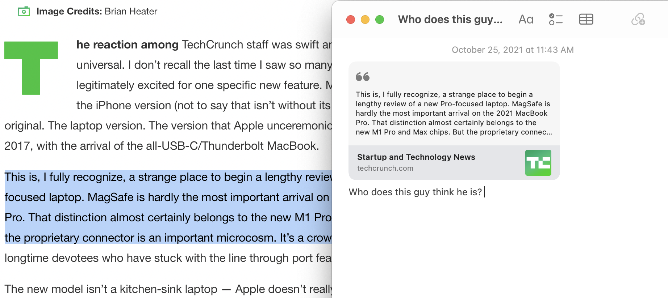Screen dimensions: 668x298
Task: Click the quotation mark icon in the snippet
Action: (x=362, y=77)
